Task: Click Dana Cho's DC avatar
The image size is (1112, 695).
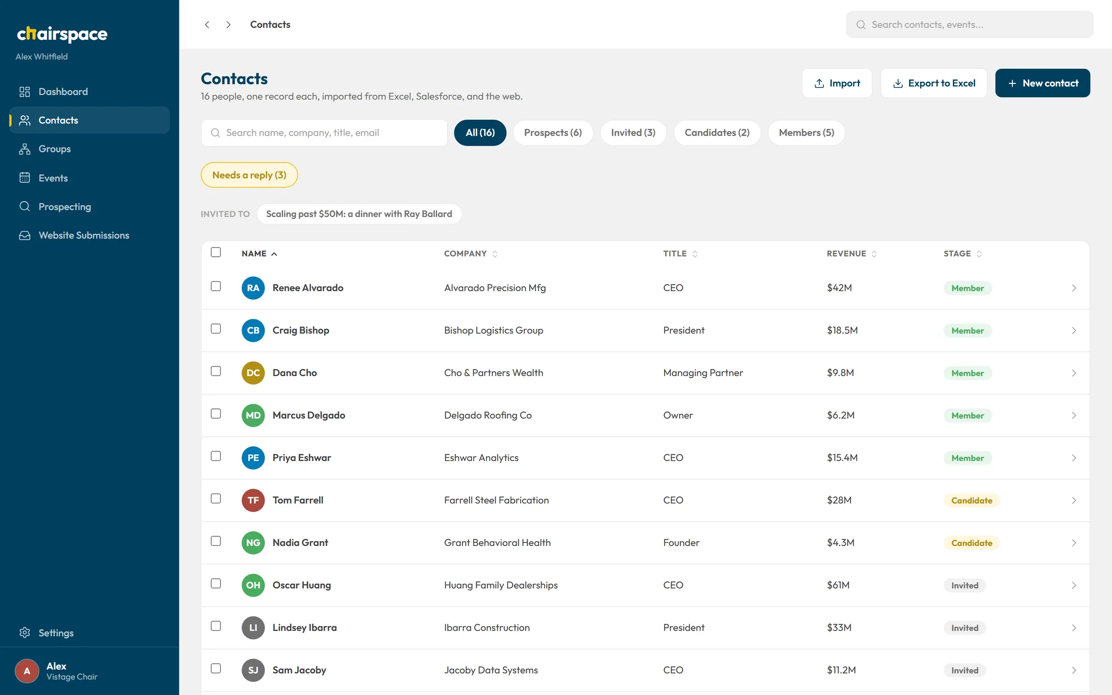Action: click(253, 373)
